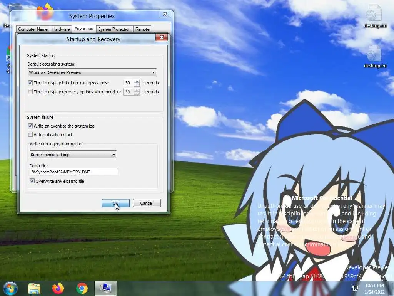Viewport: 394px width, 296px height.
Task: Decrease operating systems list time with down arrow
Action: [x=137, y=84]
